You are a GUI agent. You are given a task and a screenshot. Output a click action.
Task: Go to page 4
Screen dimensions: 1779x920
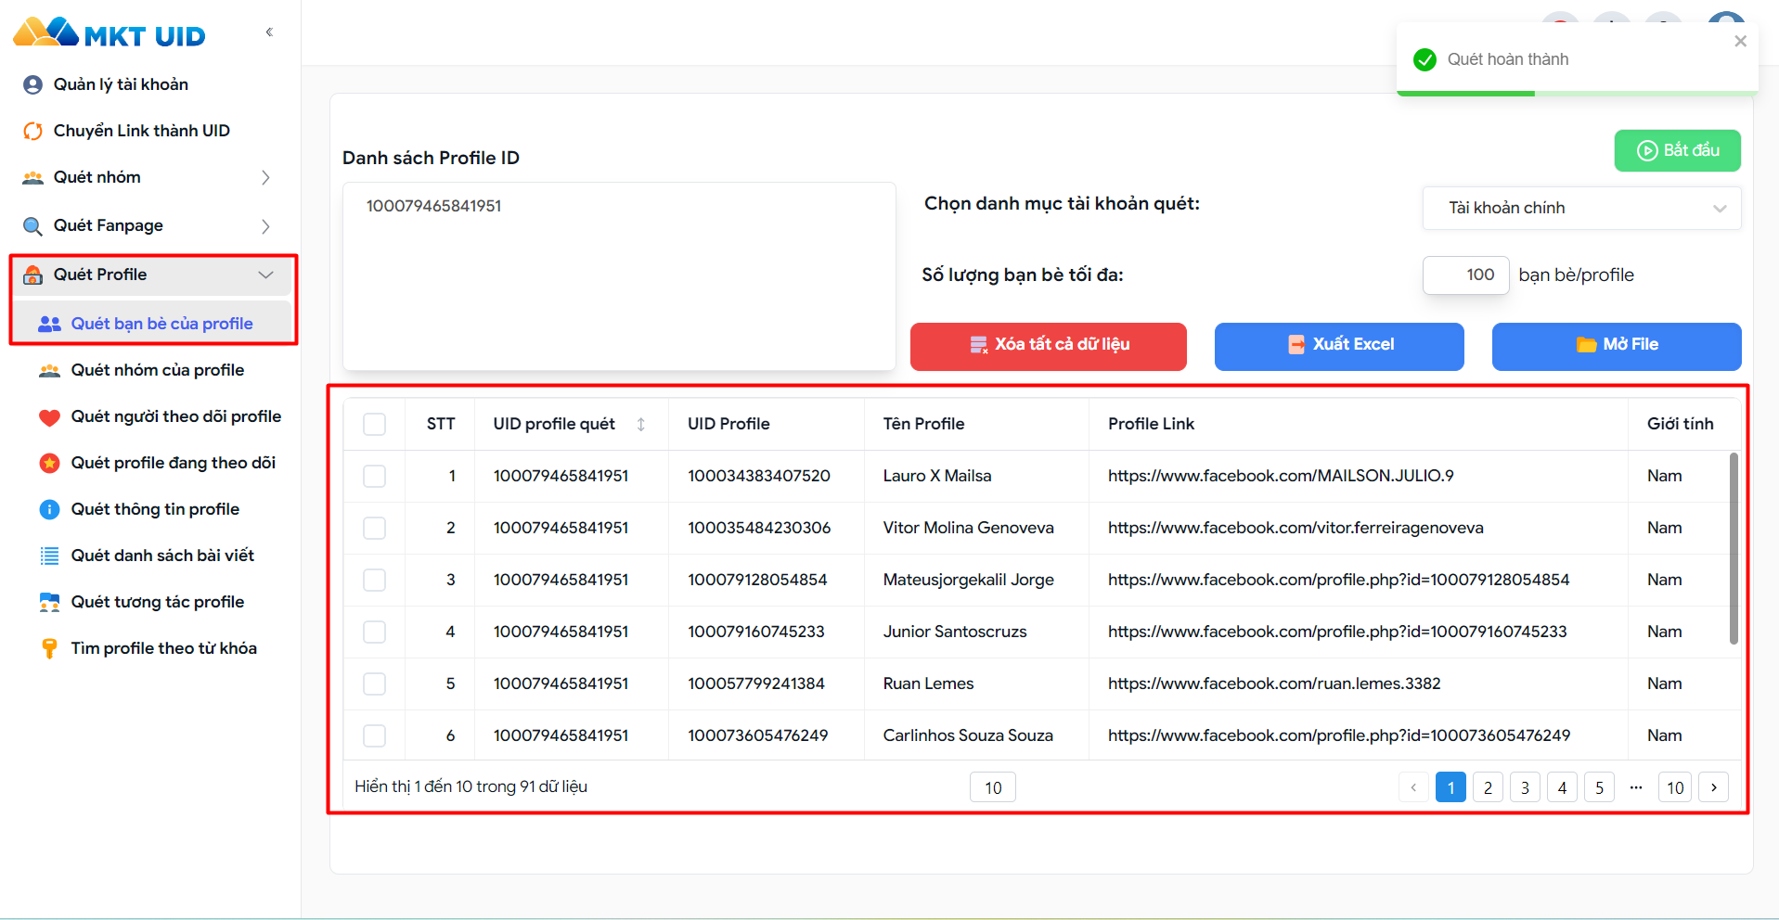tap(1562, 787)
